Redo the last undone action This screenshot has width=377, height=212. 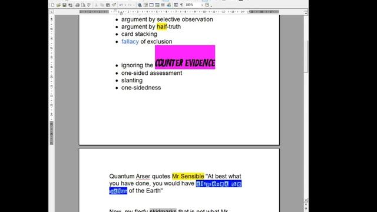coord(130,5)
